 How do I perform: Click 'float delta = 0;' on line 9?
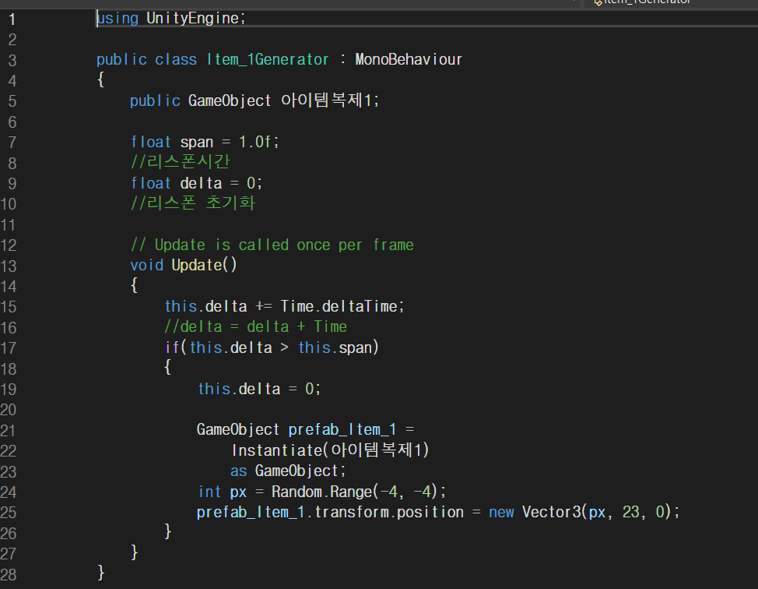coord(196,183)
